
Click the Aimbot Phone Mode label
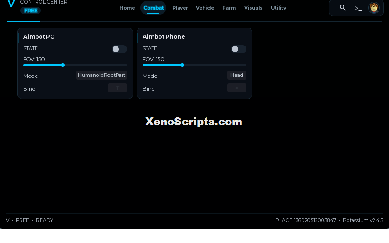tap(150, 76)
